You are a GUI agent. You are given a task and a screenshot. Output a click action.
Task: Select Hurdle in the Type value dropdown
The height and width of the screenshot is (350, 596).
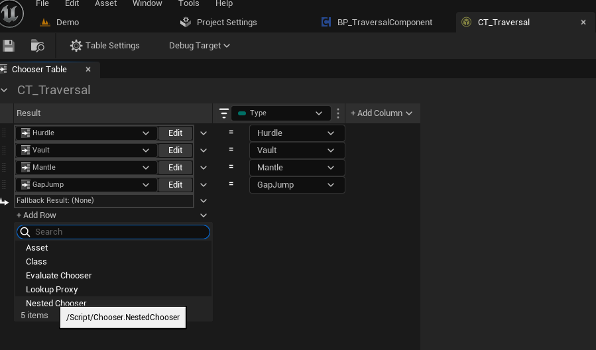[297, 133]
